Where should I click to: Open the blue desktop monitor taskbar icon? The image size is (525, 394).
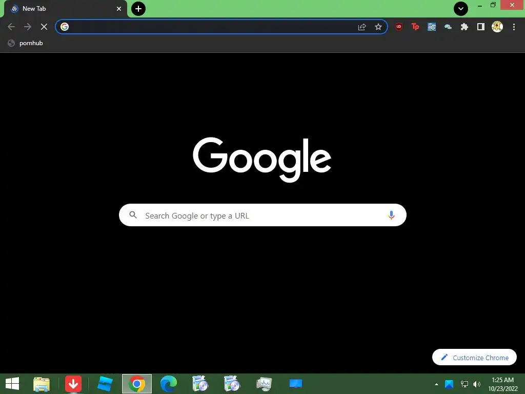tap(296, 384)
